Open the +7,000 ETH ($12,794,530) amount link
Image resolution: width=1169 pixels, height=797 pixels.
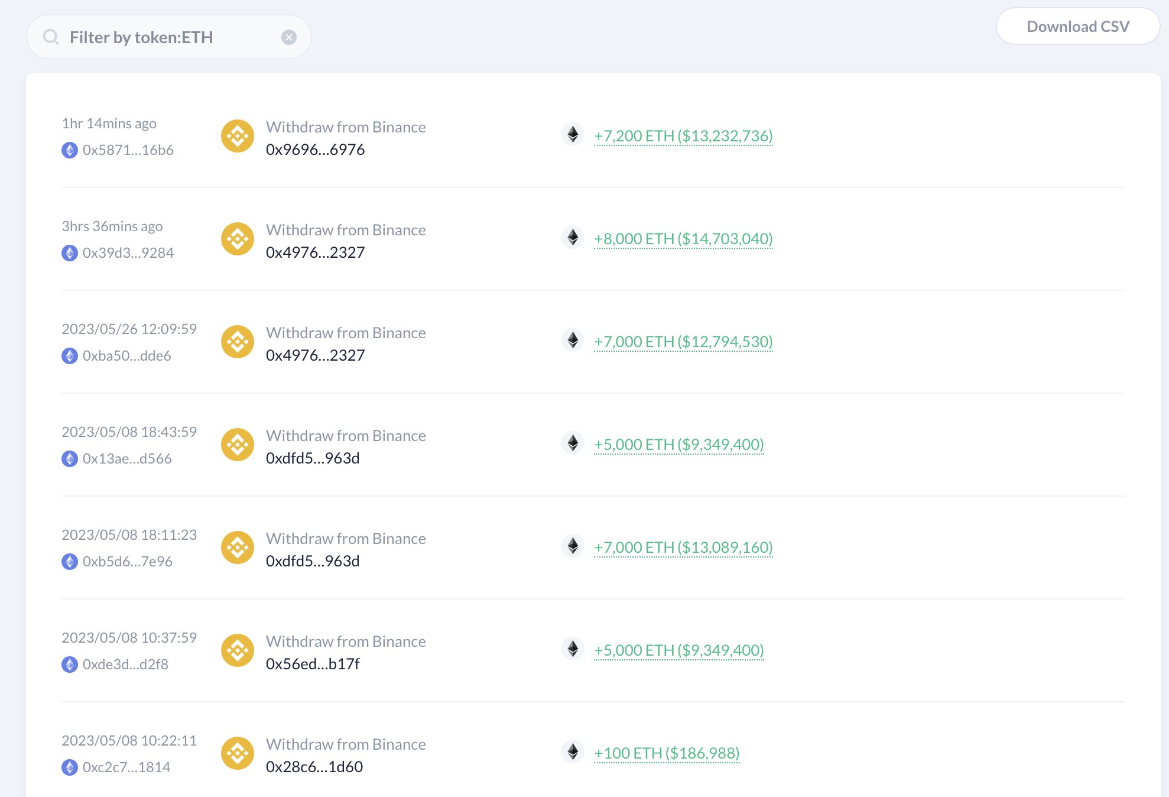(683, 342)
